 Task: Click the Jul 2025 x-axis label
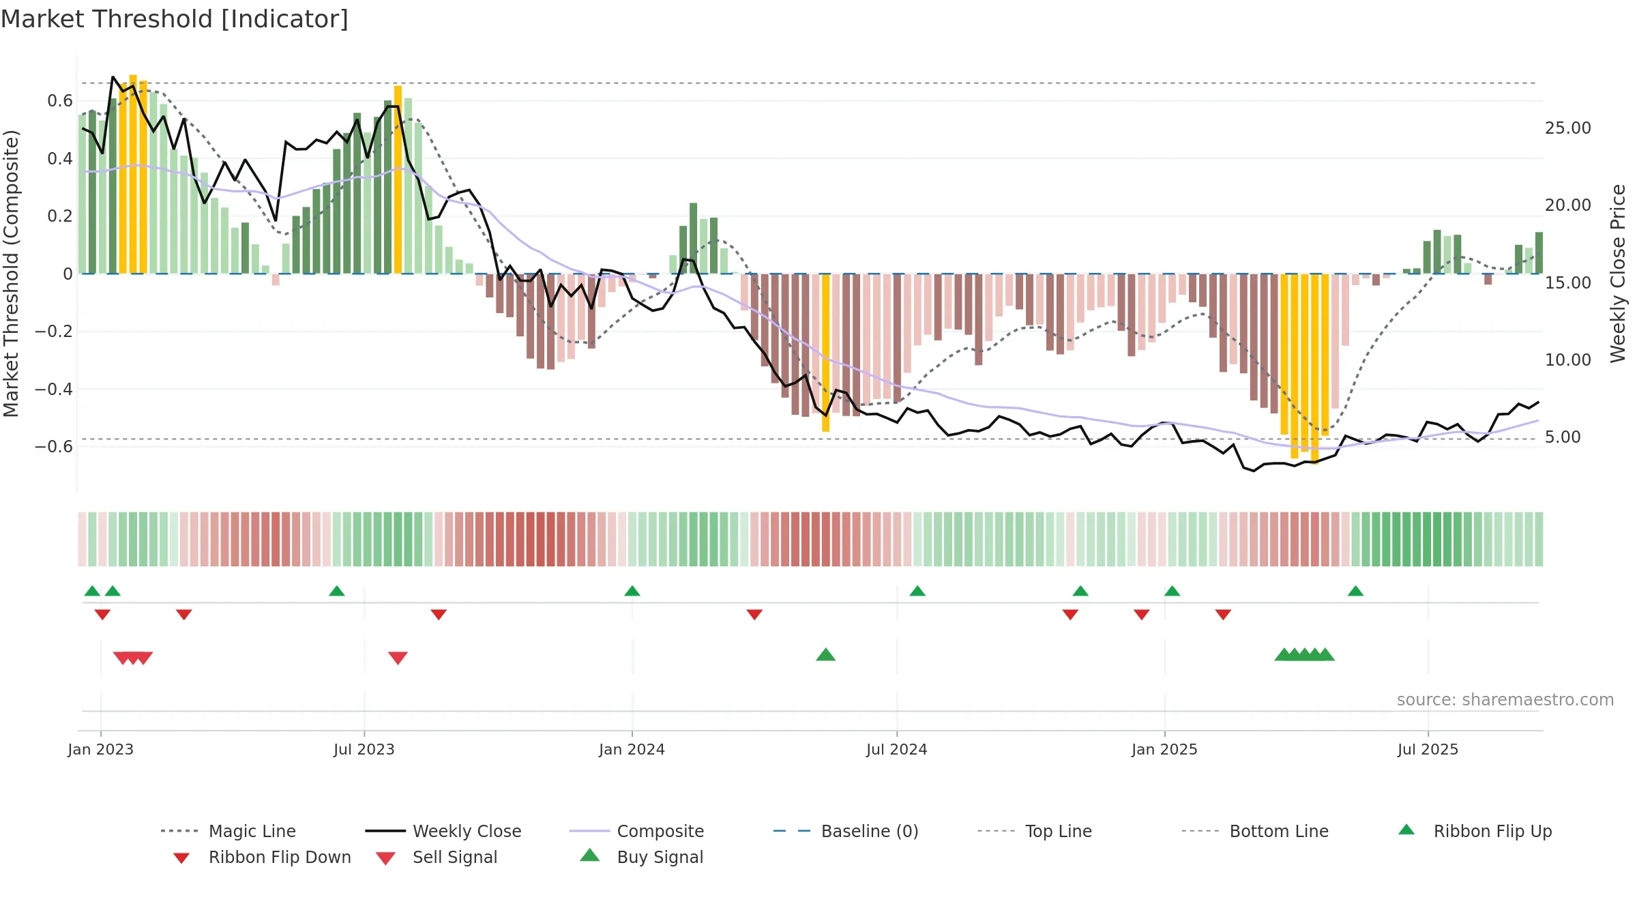tap(1428, 749)
